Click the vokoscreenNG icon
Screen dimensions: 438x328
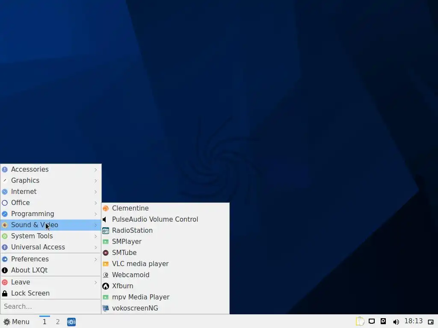[106, 308]
